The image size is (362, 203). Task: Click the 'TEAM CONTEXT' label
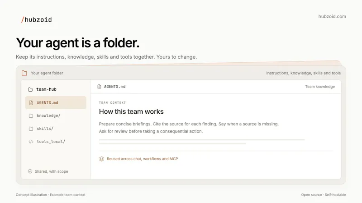tap(112, 103)
